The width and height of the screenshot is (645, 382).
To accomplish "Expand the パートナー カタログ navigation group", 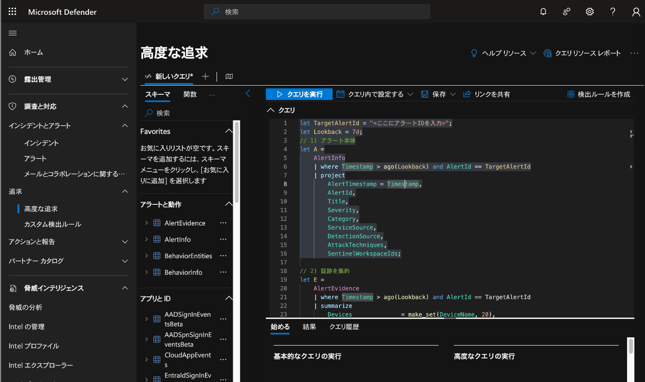I will tap(125, 261).
